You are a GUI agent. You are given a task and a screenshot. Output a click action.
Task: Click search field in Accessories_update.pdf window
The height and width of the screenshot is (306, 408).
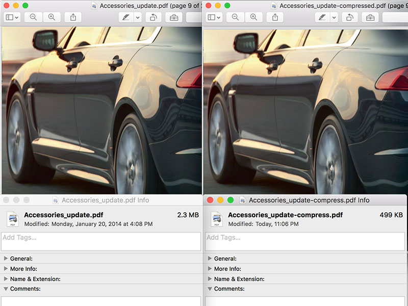pos(194,17)
